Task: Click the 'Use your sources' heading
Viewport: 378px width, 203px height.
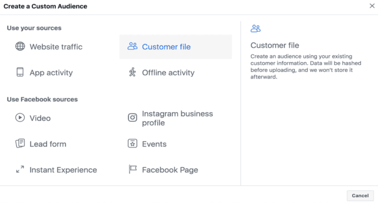Action: (x=34, y=28)
